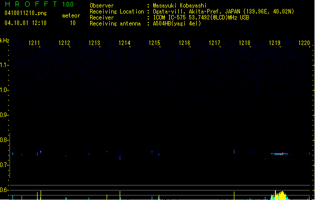Click the 0.8 kHz frequency label
Image resolution: width=315 pixels, height=200 pixels.
point(4,140)
